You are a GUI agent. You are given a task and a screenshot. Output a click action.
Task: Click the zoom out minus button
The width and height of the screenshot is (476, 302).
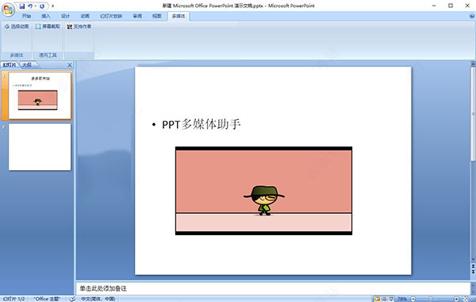(413, 299)
